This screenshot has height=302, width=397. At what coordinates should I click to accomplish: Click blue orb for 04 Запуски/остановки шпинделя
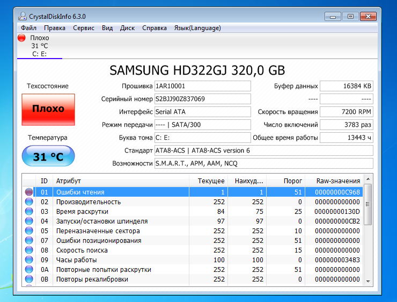(x=29, y=221)
